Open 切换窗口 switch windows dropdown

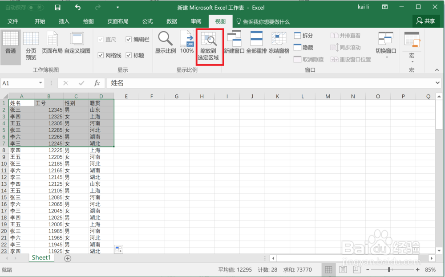point(386,45)
